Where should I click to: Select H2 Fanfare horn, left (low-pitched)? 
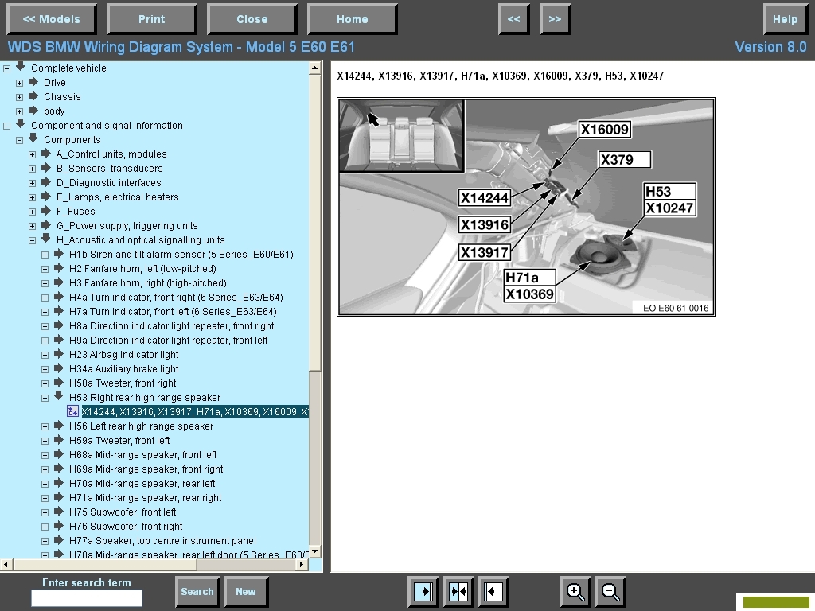point(142,269)
